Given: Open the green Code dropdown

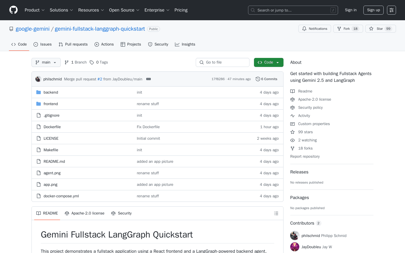Looking at the screenshot, I should [269, 62].
